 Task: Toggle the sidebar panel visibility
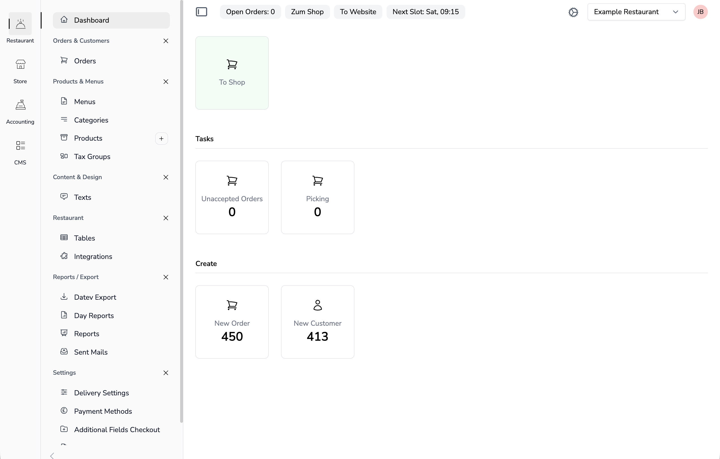pos(201,12)
